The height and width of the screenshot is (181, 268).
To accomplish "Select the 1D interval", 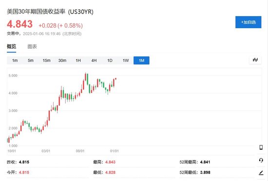I will click(110, 60).
